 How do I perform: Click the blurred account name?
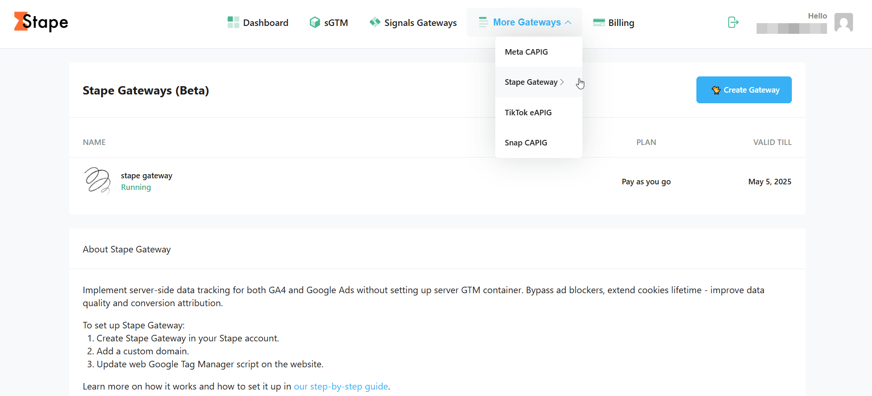791,29
